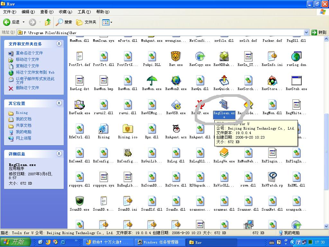Open the Views dropdown toolbar button

pos(107,22)
